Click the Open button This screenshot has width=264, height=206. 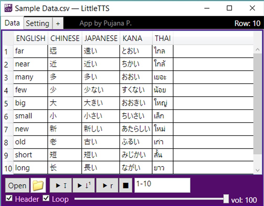pyautogui.click(x=17, y=186)
